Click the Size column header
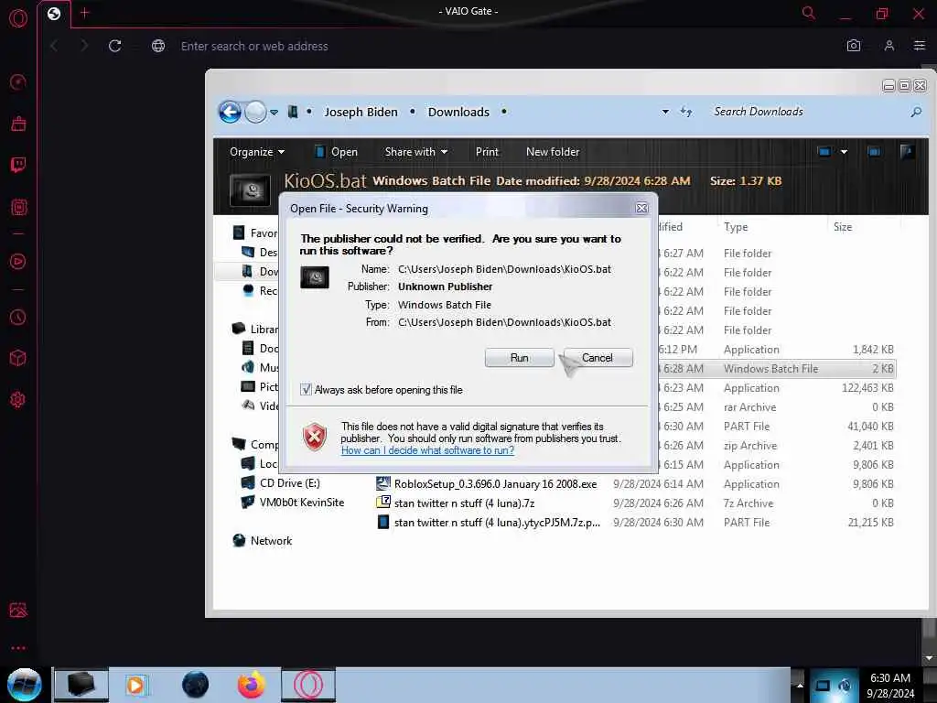 pos(843,227)
